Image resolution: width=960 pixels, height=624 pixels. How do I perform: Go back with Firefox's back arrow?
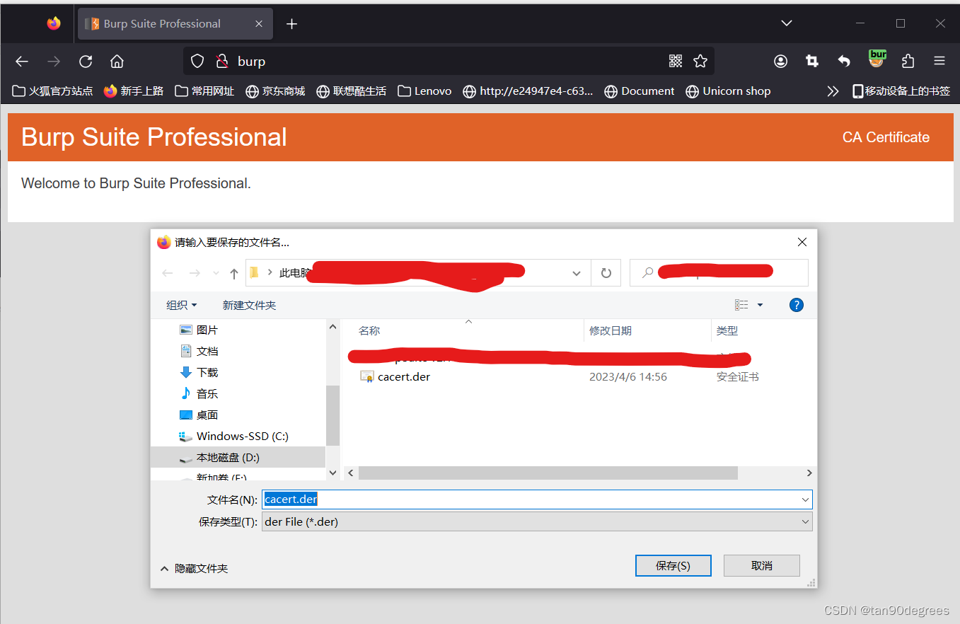coord(22,62)
